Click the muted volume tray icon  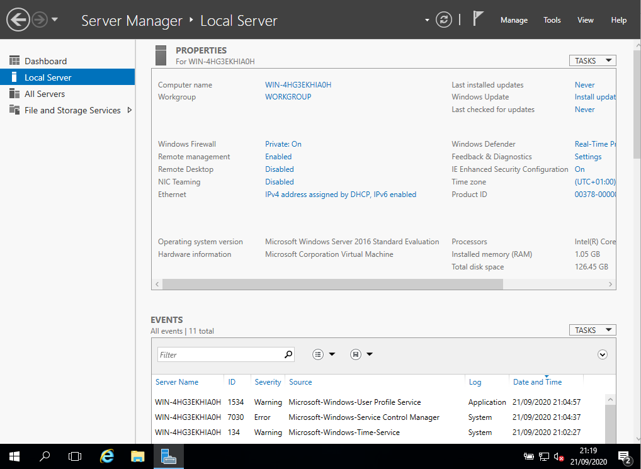coord(559,457)
